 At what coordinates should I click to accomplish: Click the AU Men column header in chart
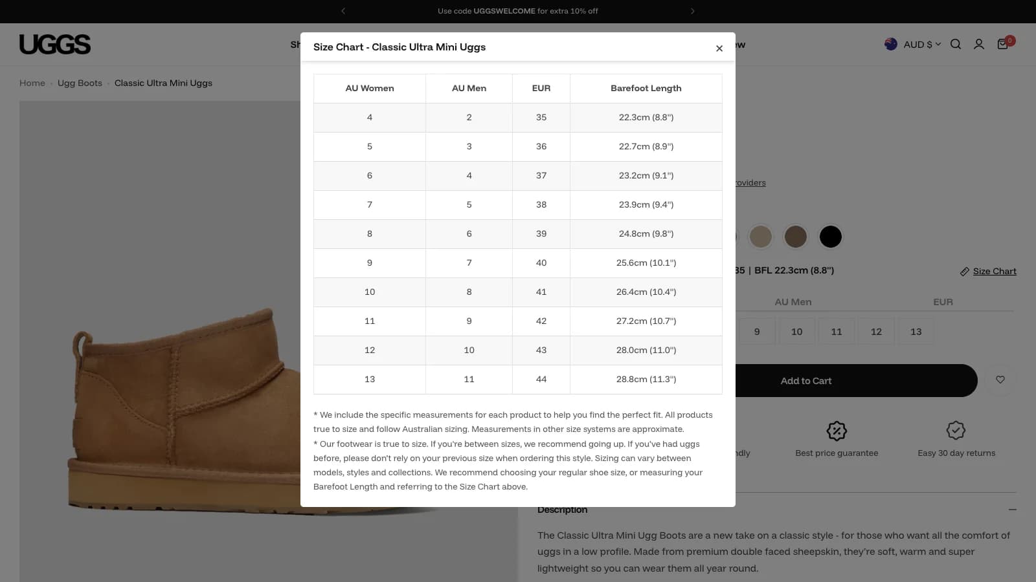469,88
